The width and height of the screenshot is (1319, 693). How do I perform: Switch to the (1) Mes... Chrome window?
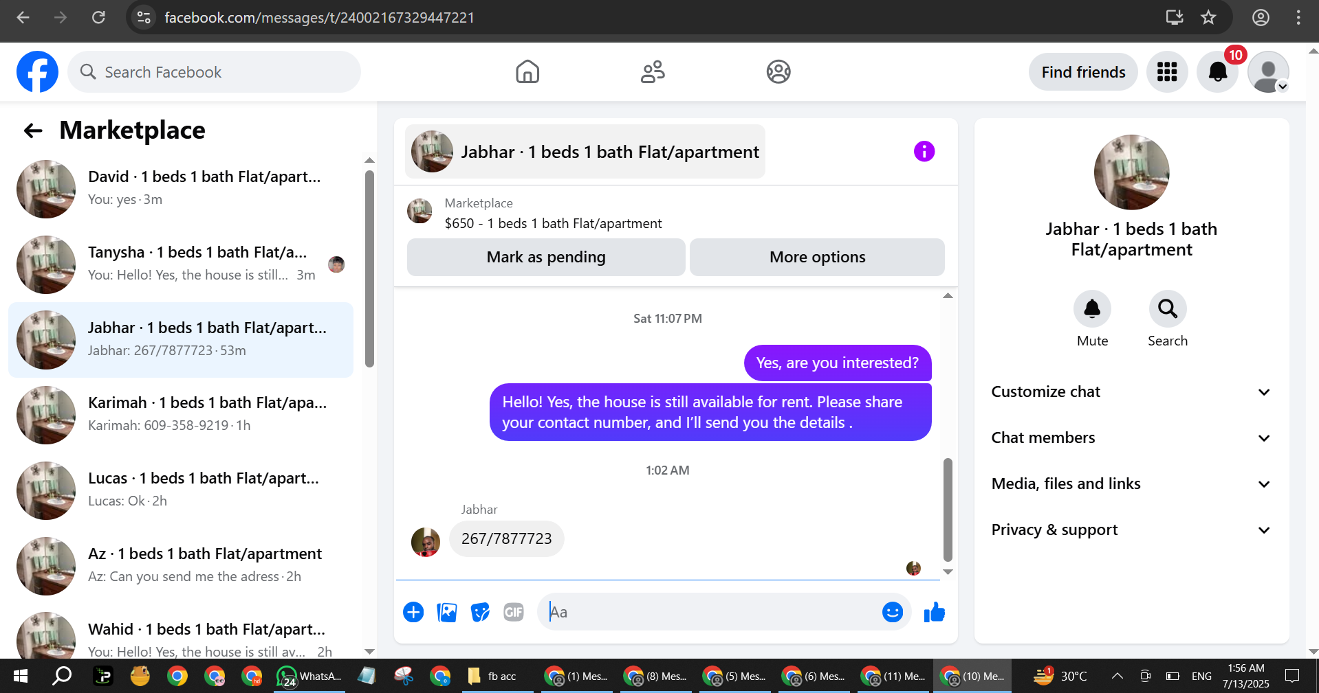tap(576, 676)
